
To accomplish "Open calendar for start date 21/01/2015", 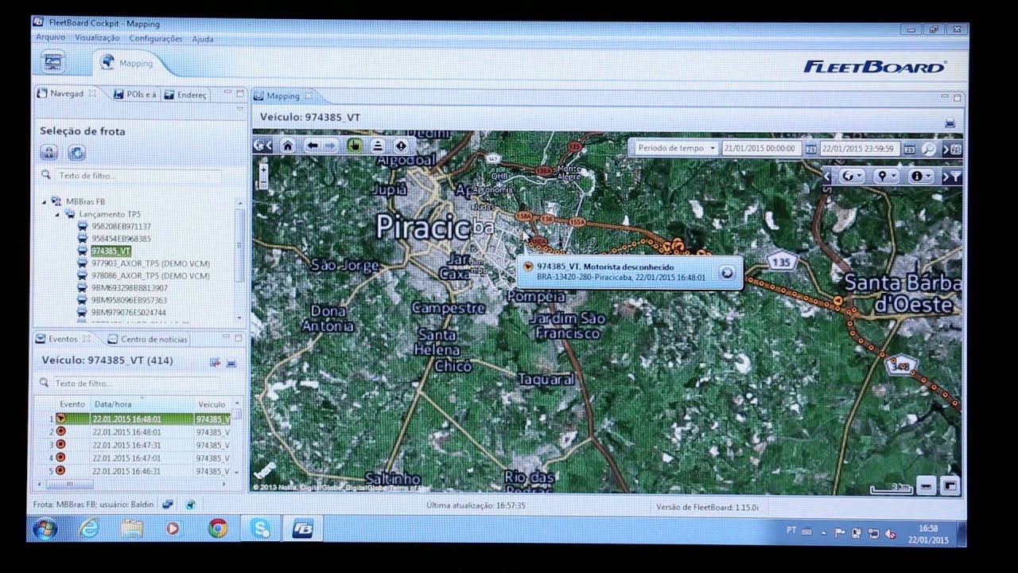I will point(810,149).
